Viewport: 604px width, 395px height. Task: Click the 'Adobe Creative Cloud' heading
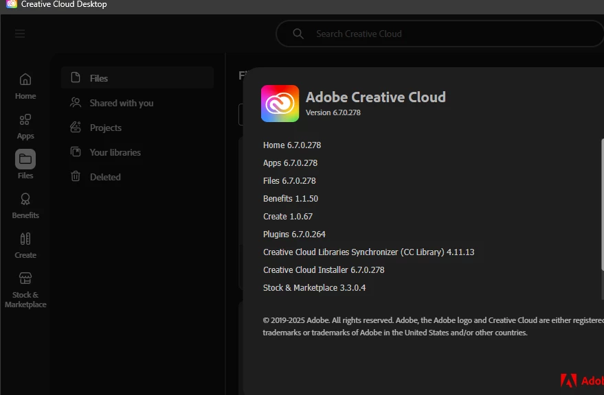coord(376,97)
